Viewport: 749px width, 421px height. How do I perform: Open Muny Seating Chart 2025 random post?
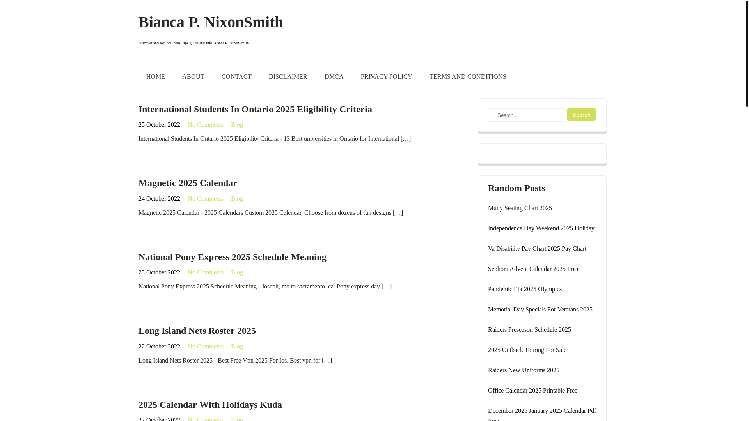click(x=520, y=208)
